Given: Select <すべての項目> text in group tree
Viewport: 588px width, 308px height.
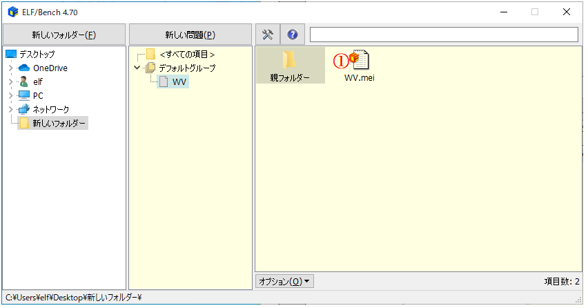Looking at the screenshot, I should point(187,55).
